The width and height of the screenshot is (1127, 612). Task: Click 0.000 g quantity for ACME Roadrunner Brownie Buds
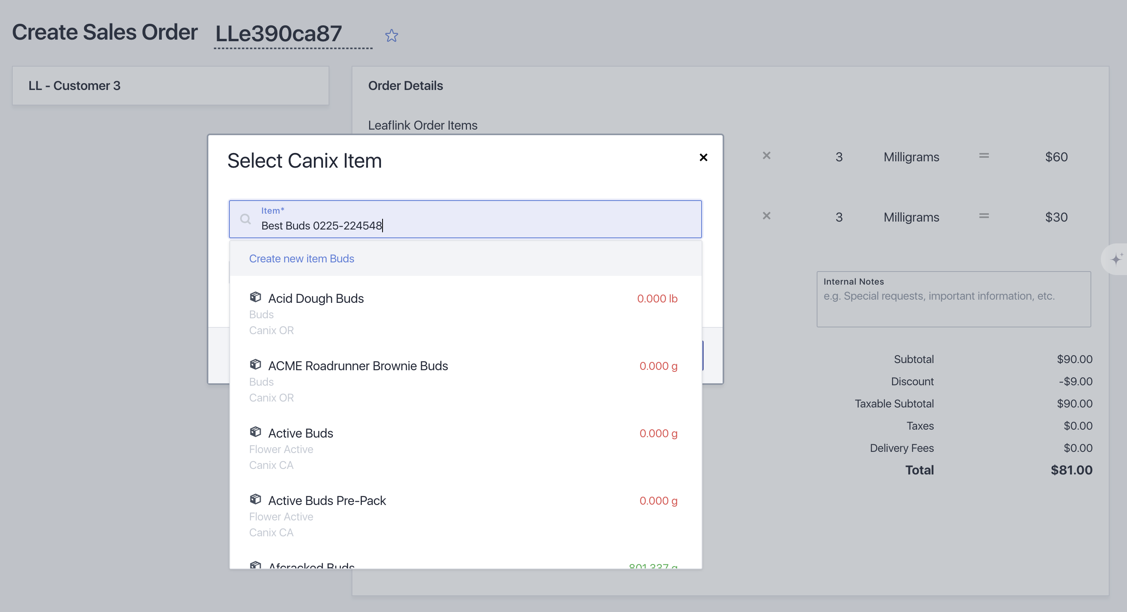(x=658, y=366)
